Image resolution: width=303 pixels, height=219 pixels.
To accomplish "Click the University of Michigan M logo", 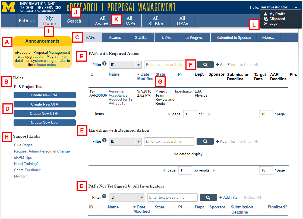I will [8, 7].
